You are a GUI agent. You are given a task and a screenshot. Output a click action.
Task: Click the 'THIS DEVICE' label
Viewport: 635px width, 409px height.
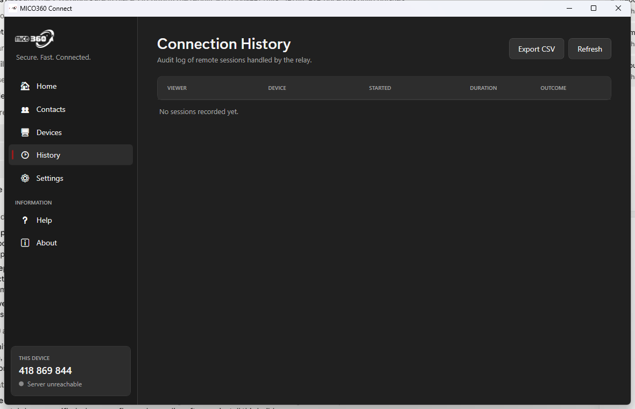pyautogui.click(x=34, y=358)
